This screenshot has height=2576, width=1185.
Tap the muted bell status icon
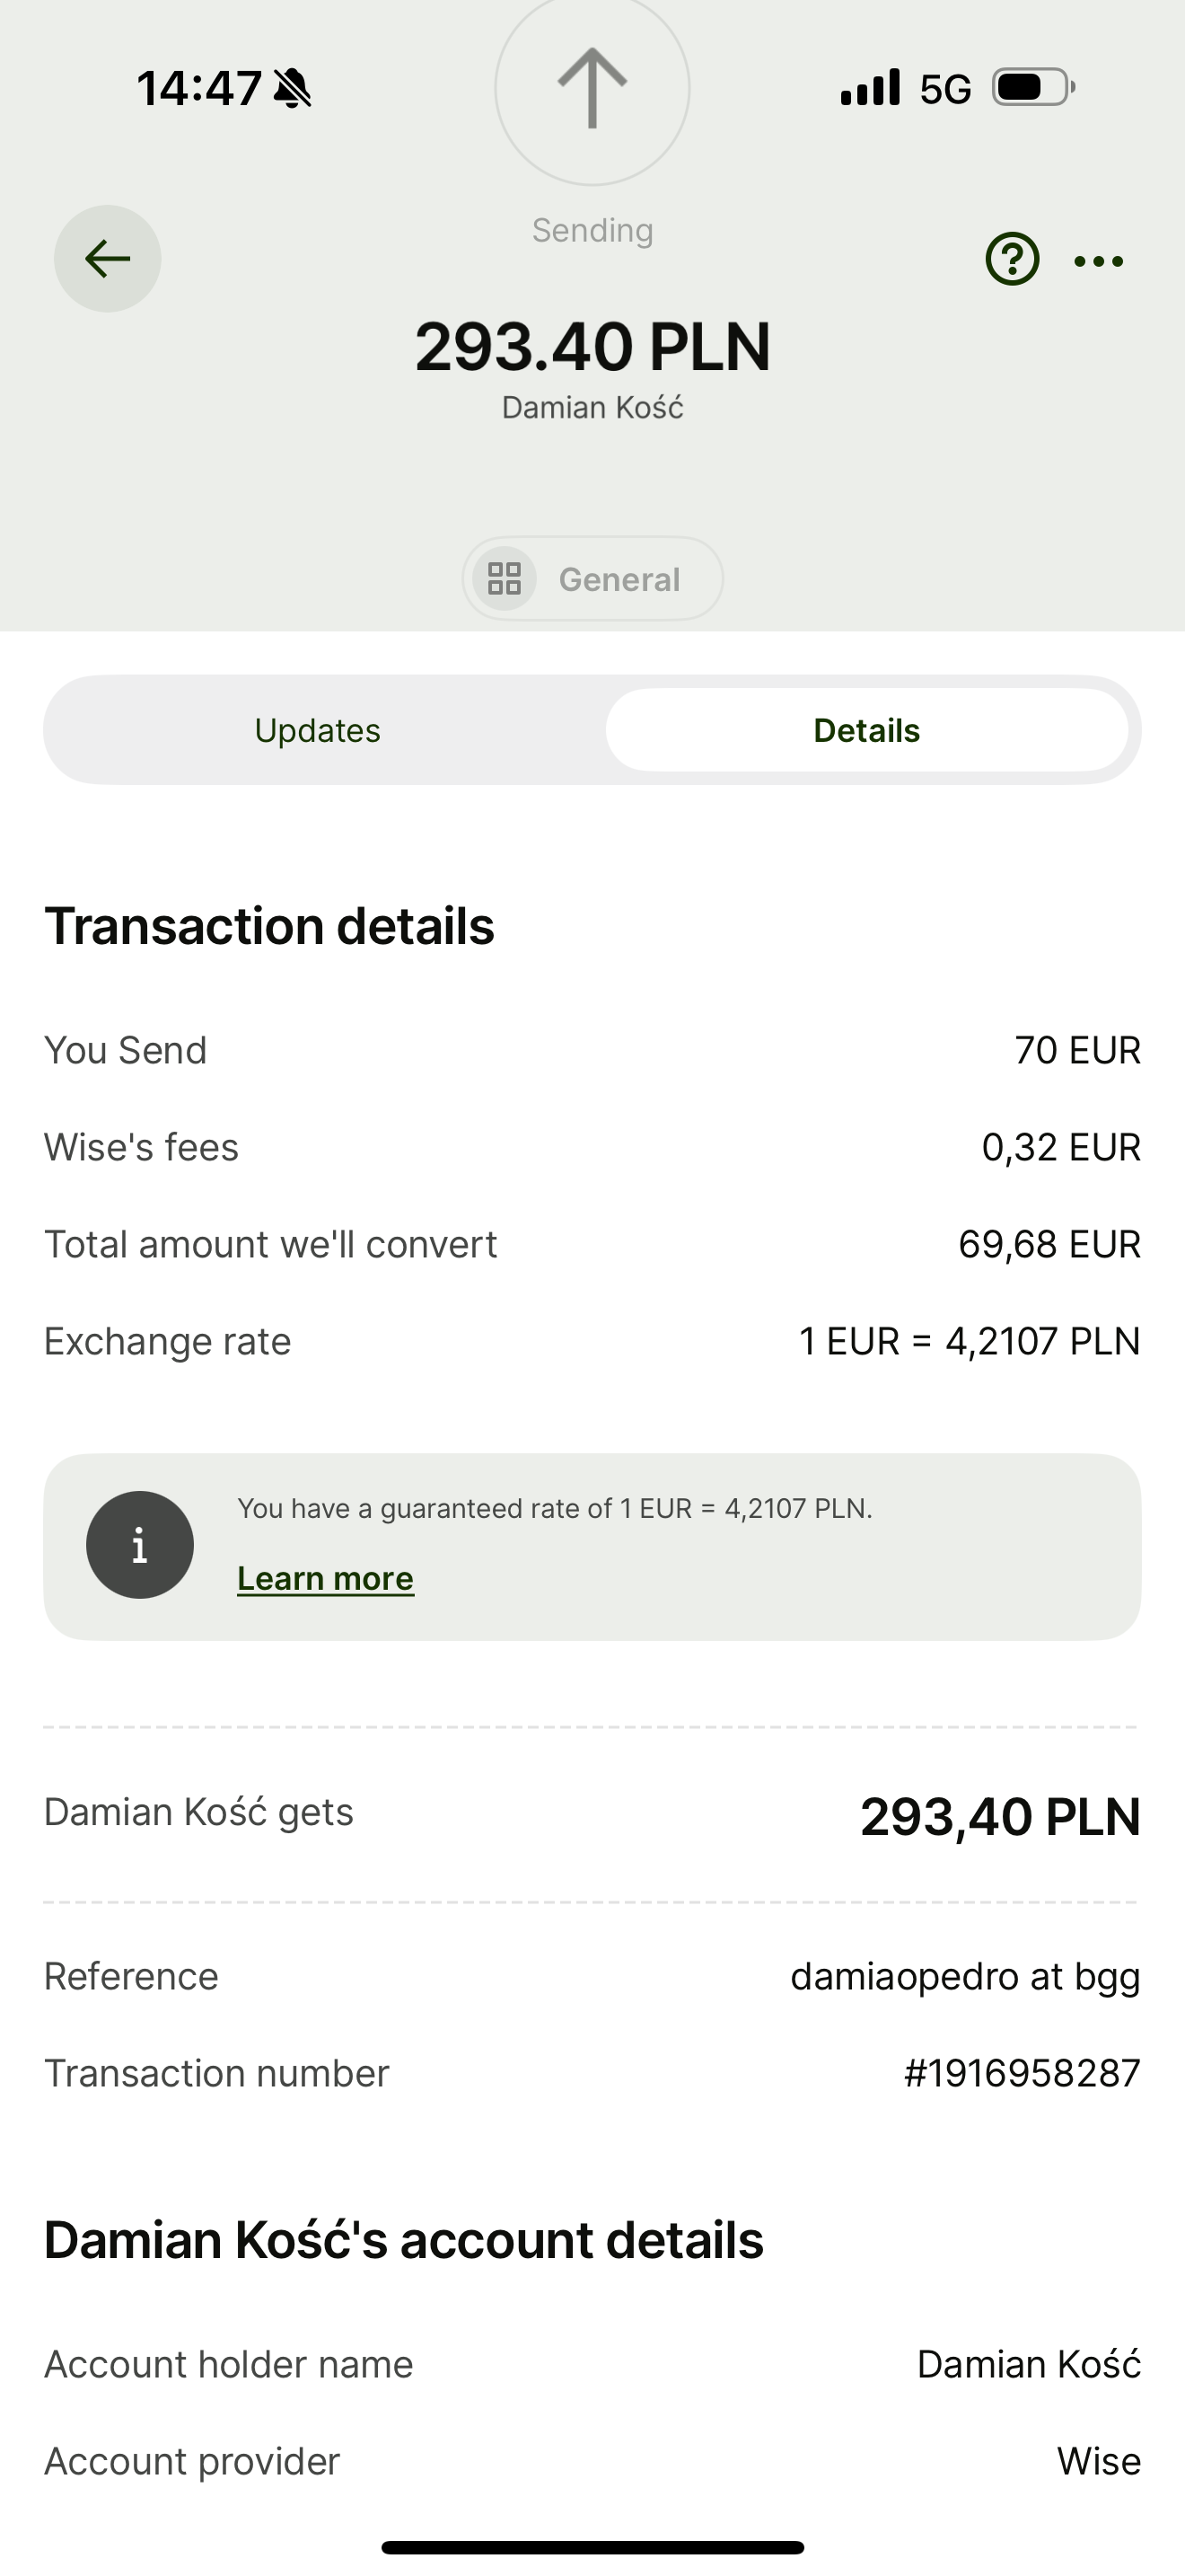pos(292,88)
